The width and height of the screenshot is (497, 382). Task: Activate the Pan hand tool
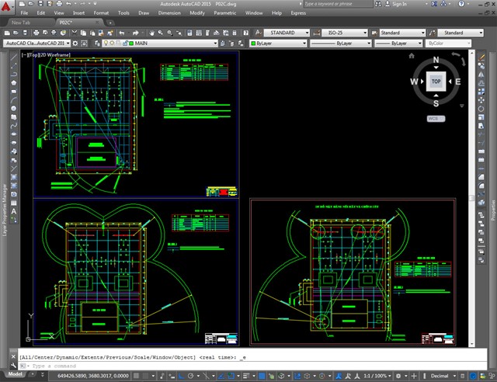tap(152, 33)
